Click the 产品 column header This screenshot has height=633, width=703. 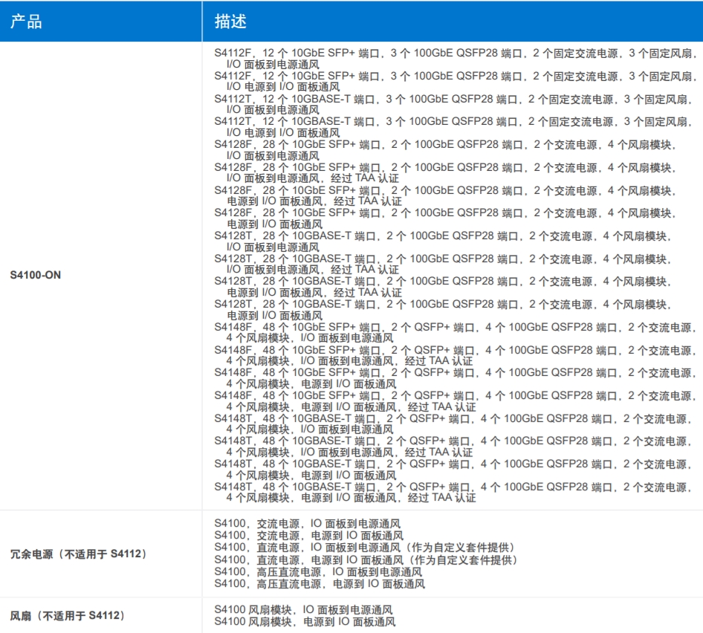[26, 21]
